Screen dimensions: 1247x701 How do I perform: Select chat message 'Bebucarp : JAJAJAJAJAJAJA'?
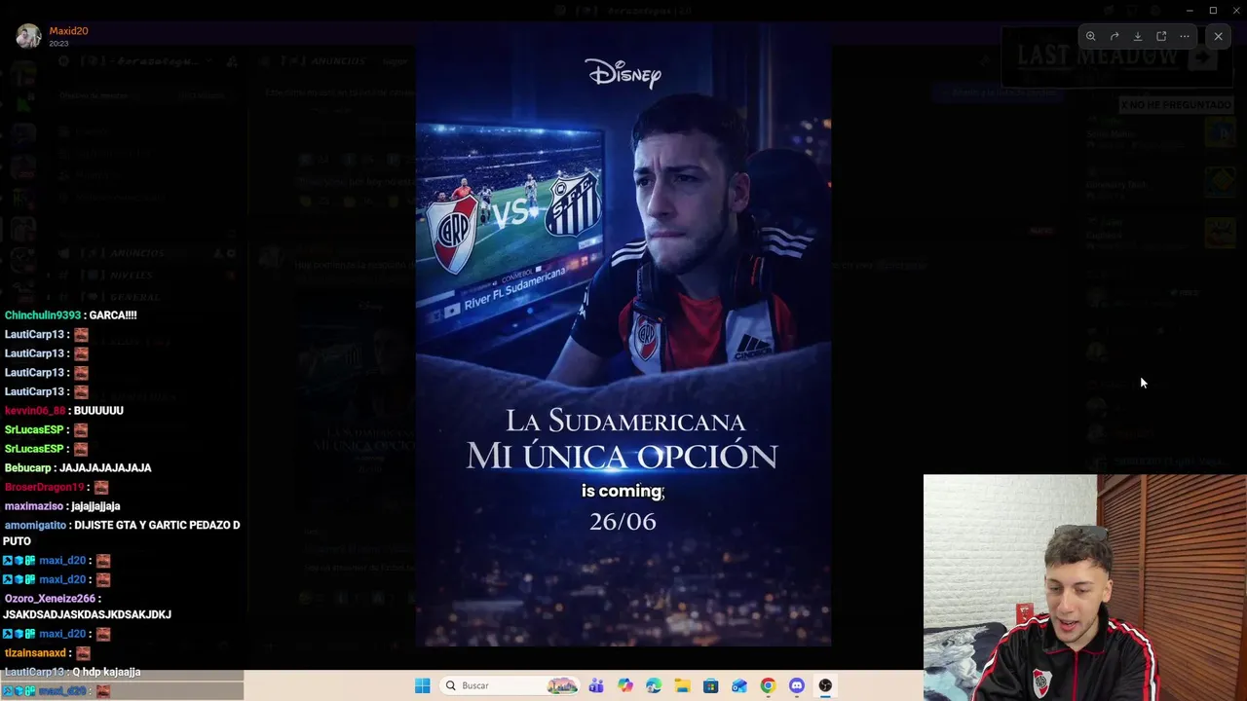tap(78, 468)
